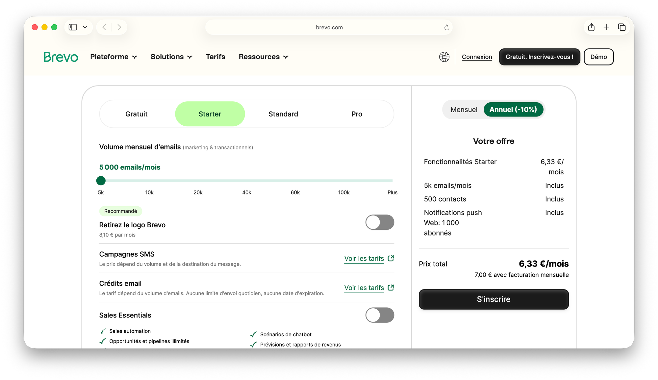Click the 8,10 € par mois text
Screen dimensions: 658x380
(x=117, y=235)
